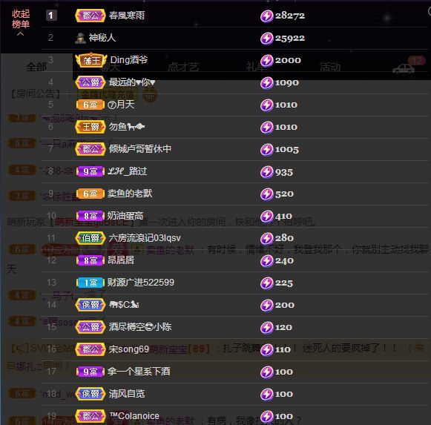Click the 8富 badge beside 昂居居
This screenshot has width=431, height=425.
91,260
